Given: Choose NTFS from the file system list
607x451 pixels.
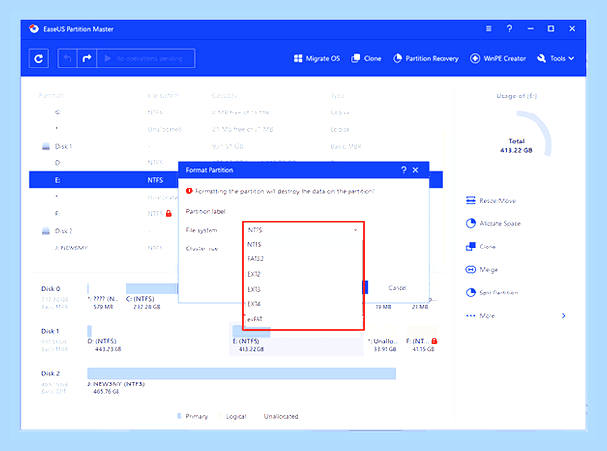Looking at the screenshot, I should (303, 244).
